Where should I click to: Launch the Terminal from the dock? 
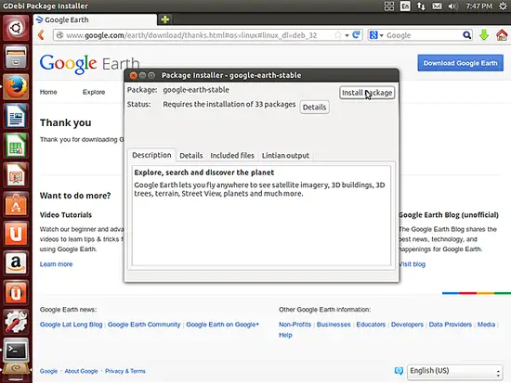16,351
